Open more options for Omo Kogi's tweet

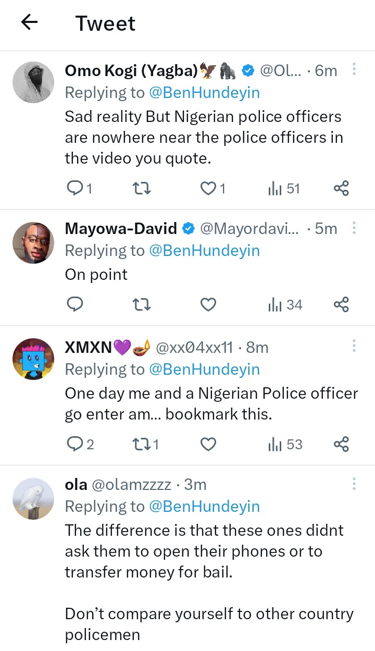point(354,69)
